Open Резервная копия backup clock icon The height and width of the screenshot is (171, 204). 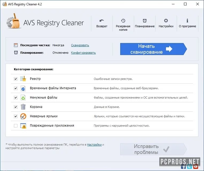pos(123,21)
